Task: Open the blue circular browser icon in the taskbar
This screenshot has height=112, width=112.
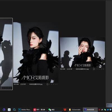Action: [14, 109]
